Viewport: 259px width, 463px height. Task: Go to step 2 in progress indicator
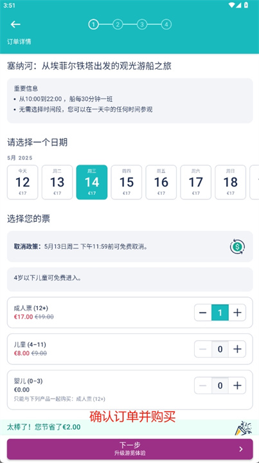point(118,24)
